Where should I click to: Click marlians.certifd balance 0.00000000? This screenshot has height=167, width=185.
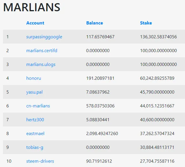(x=98, y=51)
